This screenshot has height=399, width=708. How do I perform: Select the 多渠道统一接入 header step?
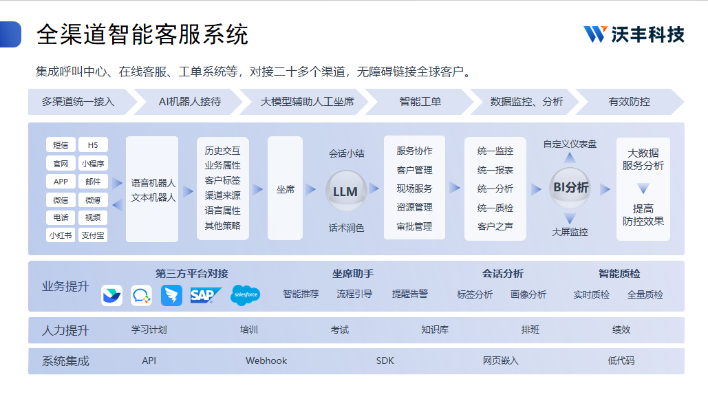tap(78, 102)
